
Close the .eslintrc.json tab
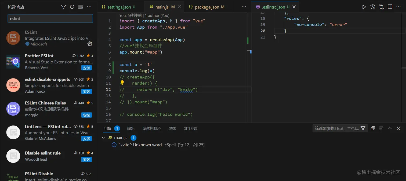tap(294, 7)
